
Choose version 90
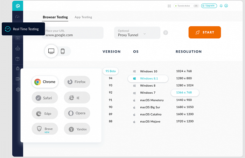point(111,107)
